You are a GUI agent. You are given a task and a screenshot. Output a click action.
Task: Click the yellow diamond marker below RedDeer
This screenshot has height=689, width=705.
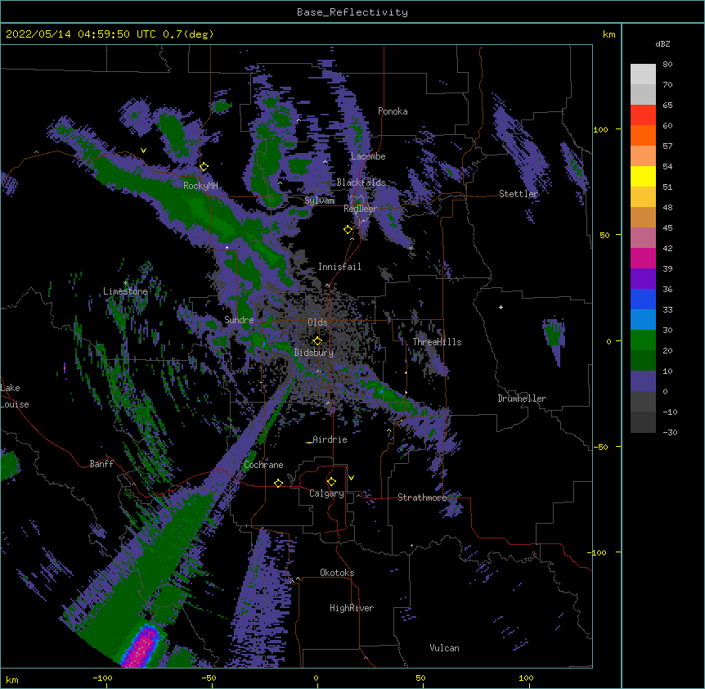pos(348,230)
